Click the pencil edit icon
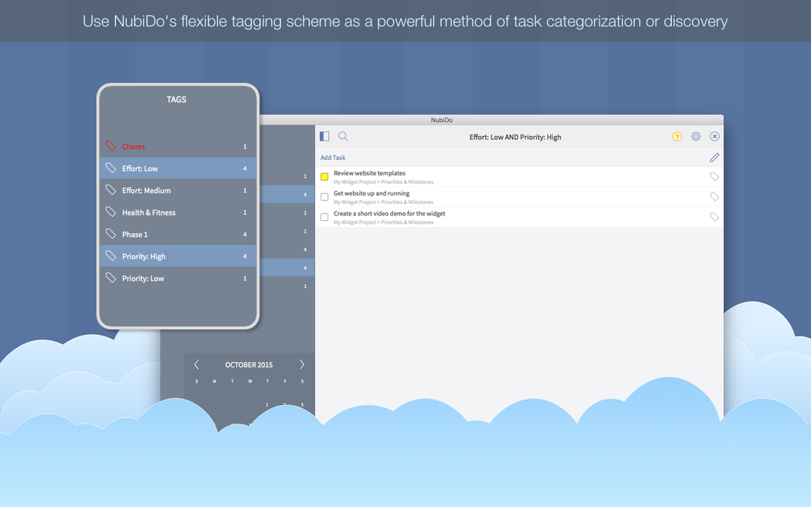811x507 pixels. click(x=714, y=158)
